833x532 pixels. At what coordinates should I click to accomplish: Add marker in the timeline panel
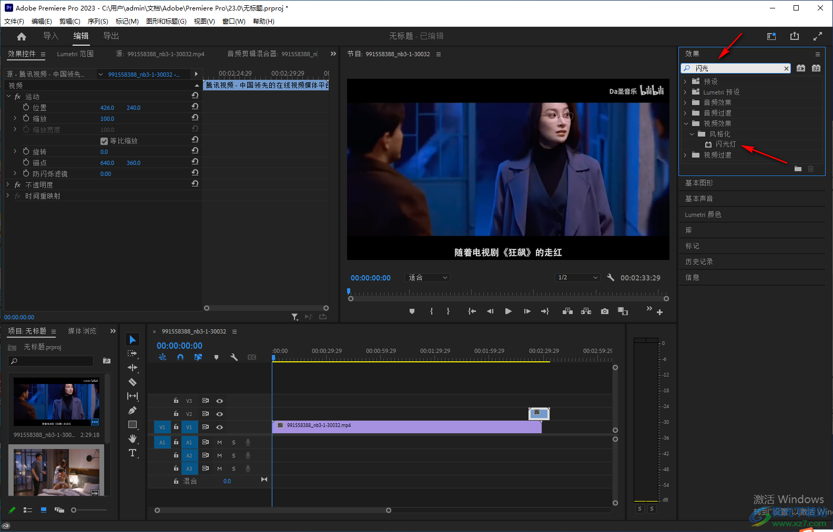216,357
